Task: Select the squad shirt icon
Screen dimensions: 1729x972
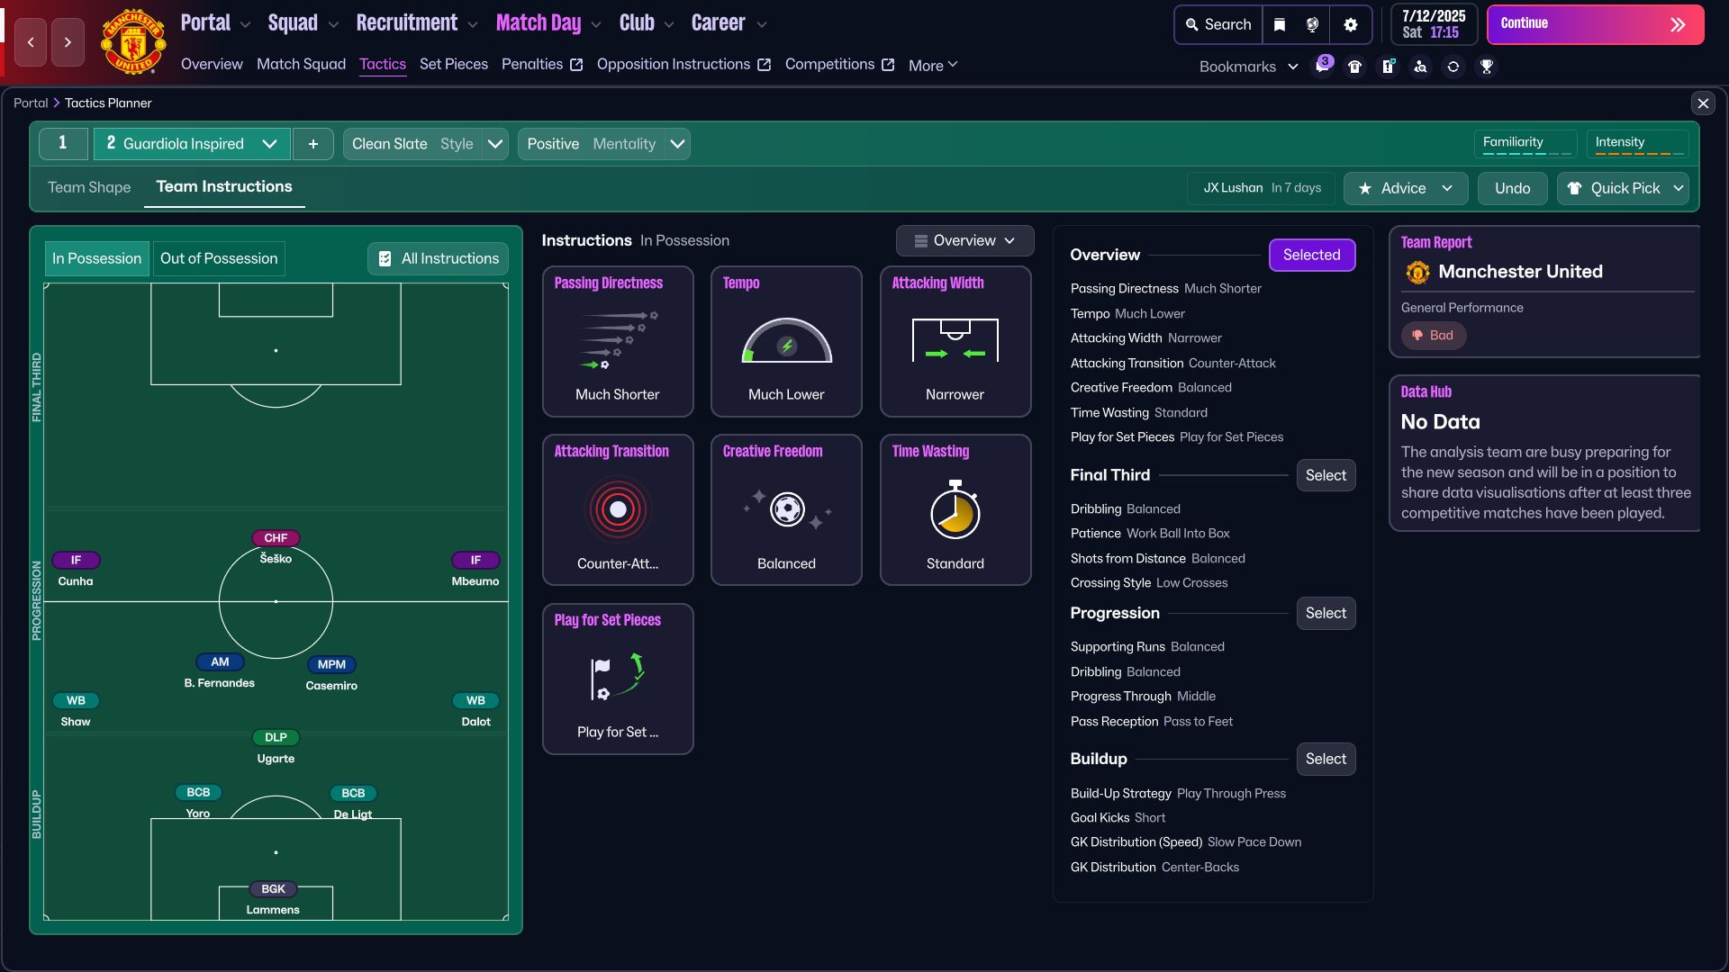Action: (x=1354, y=66)
